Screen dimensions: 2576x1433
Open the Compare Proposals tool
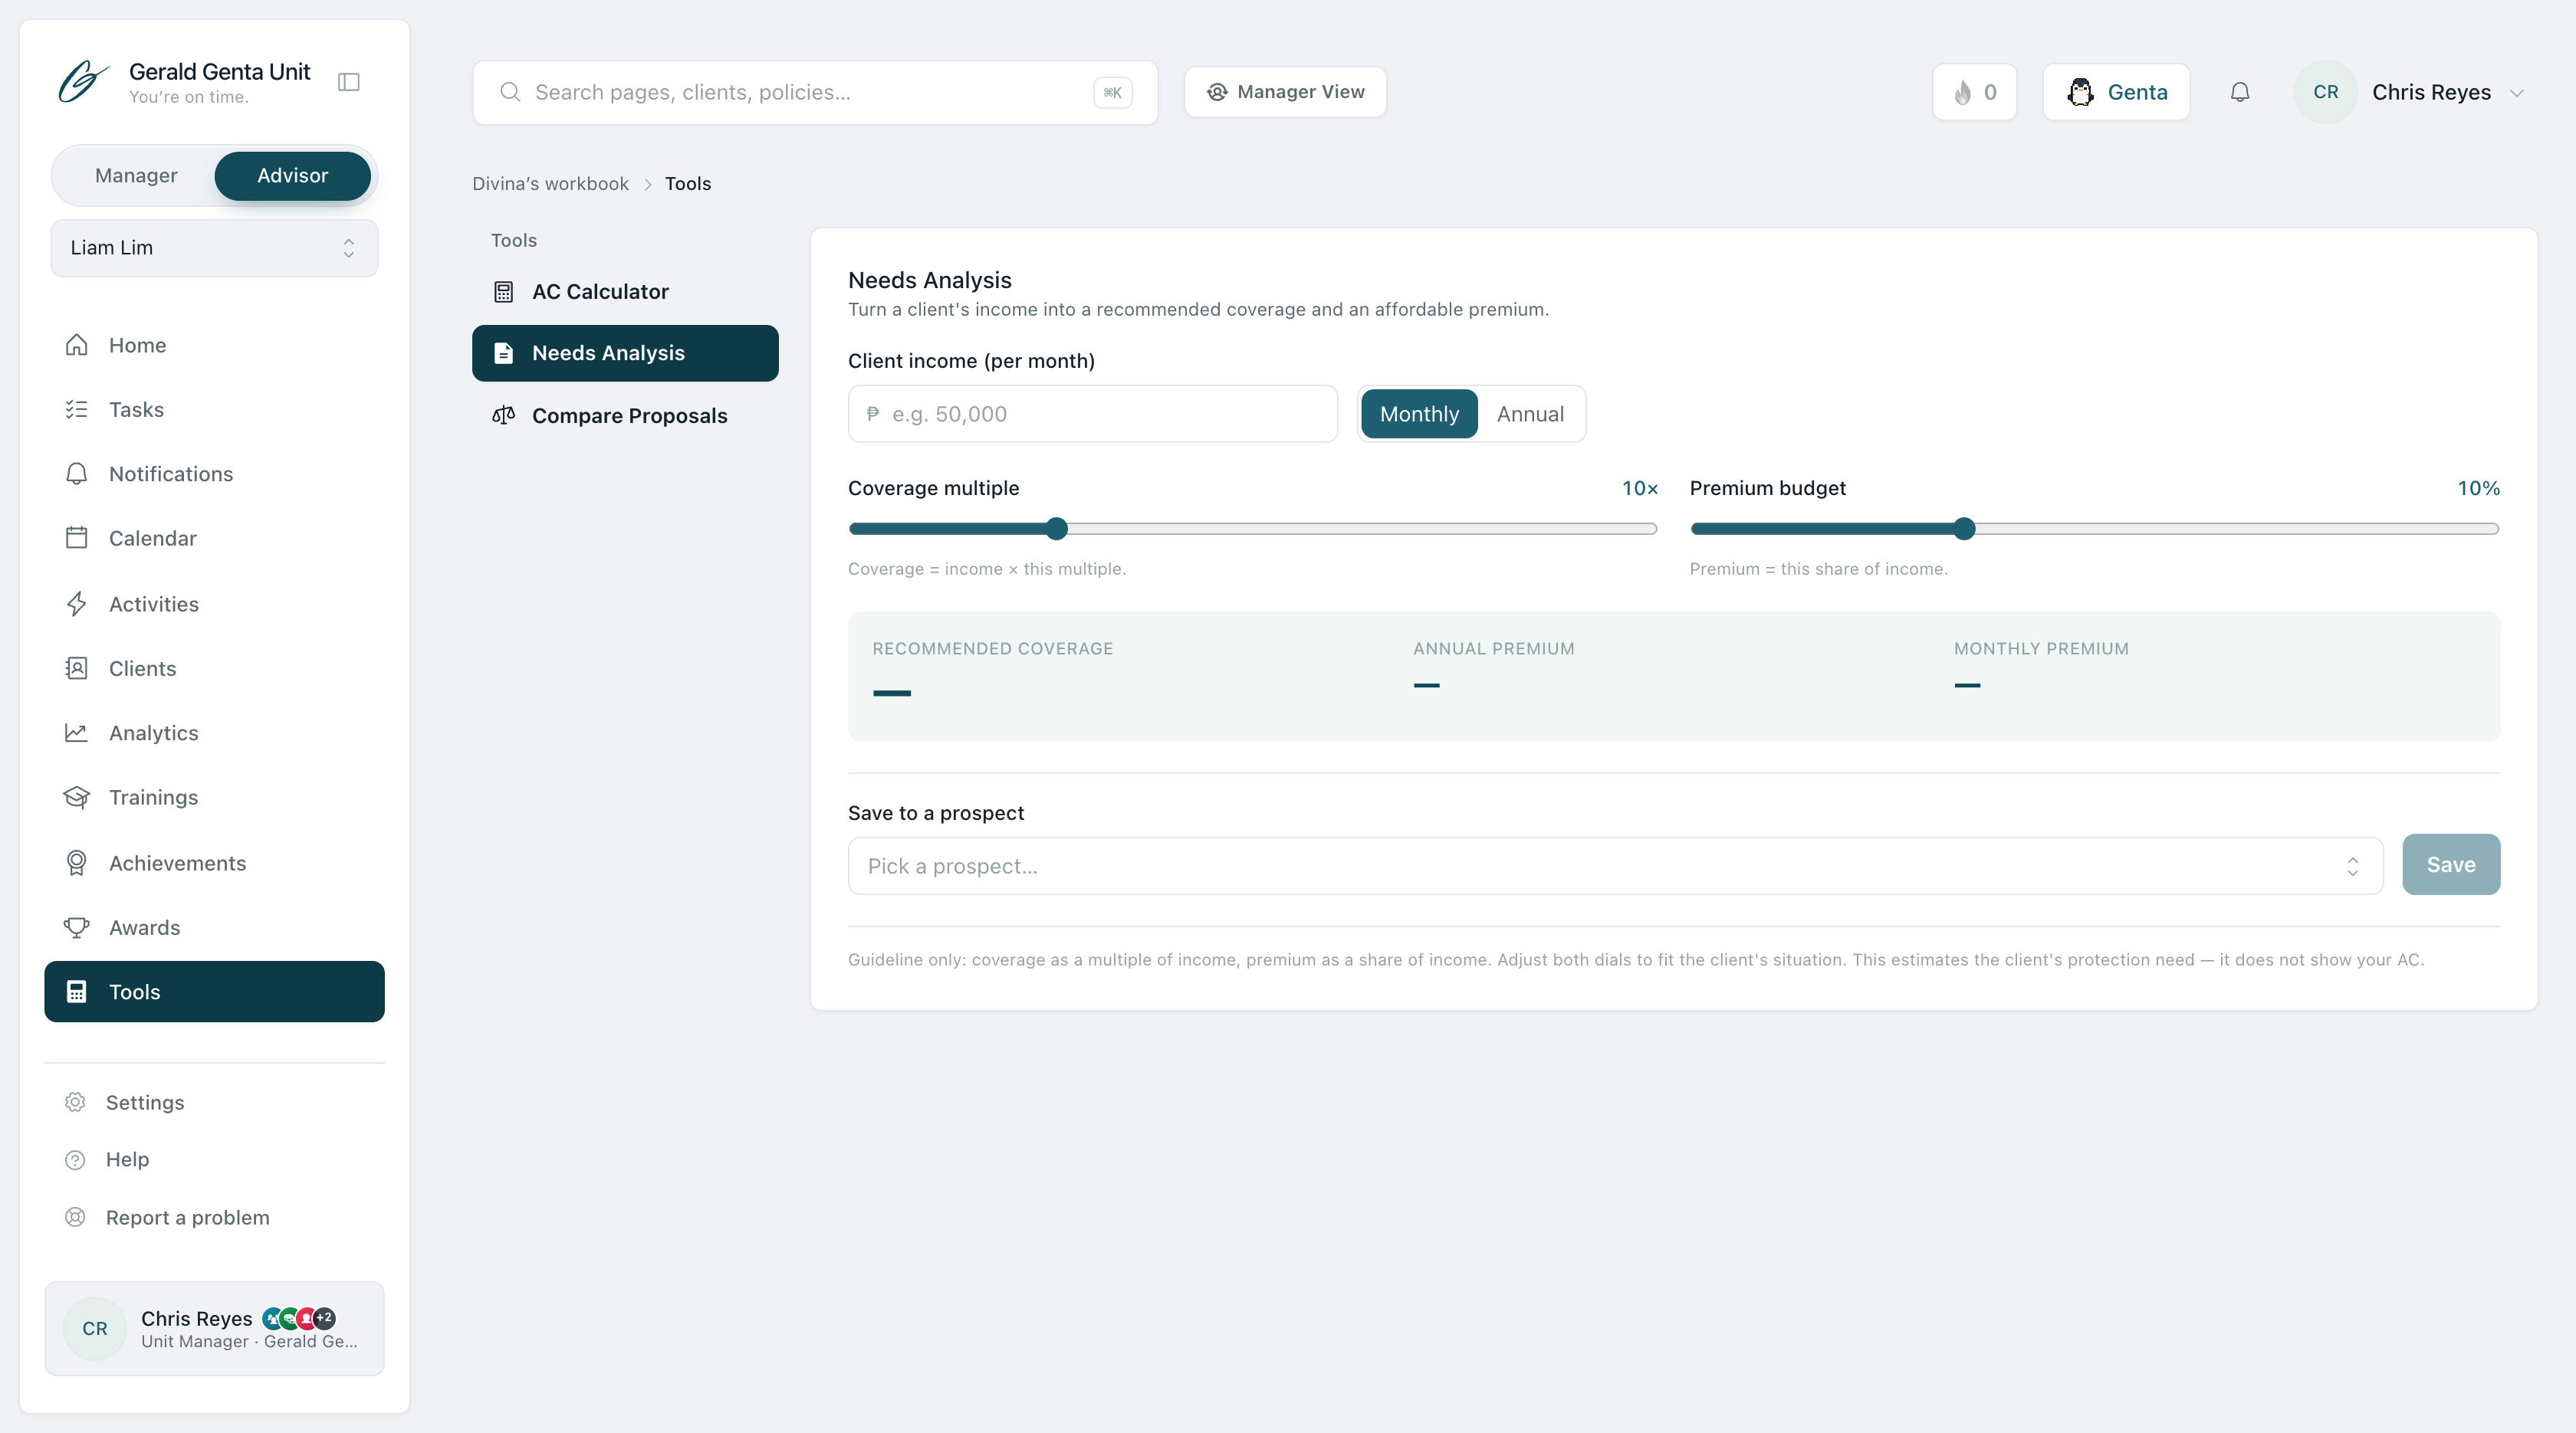pos(625,415)
